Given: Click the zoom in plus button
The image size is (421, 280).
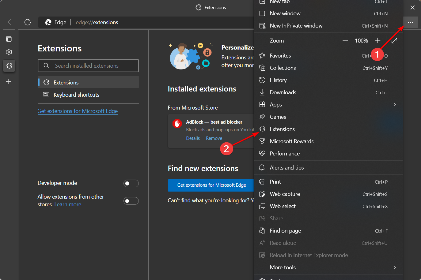Looking at the screenshot, I should click(x=377, y=41).
